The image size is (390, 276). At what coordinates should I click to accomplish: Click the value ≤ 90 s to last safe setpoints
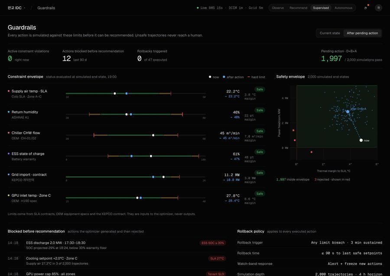pyautogui.click(x=352, y=253)
